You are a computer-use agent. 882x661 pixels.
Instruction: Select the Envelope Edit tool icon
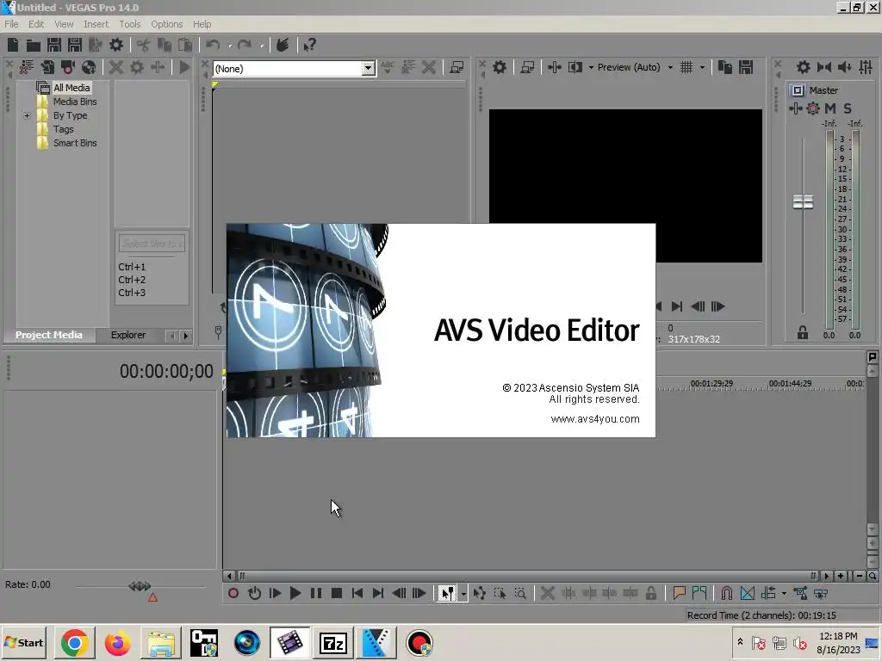[479, 593]
